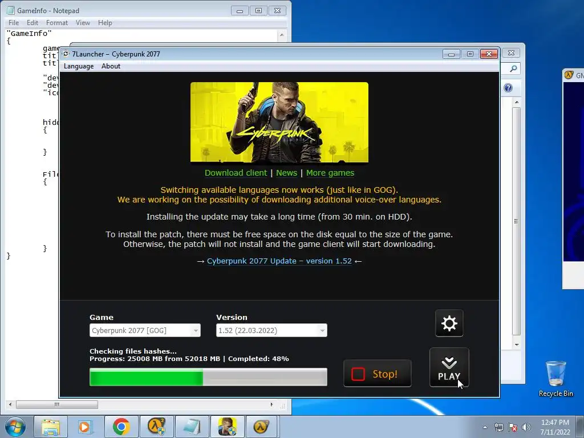Open the clock showing 12:47 PM

[555, 427]
